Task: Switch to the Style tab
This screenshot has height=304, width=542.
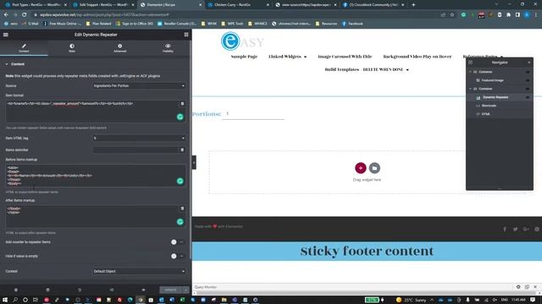Action: (x=72, y=48)
